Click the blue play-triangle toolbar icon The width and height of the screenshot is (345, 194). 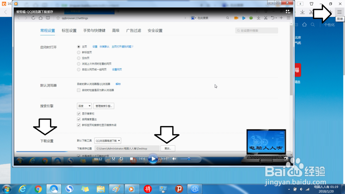[244, 18]
